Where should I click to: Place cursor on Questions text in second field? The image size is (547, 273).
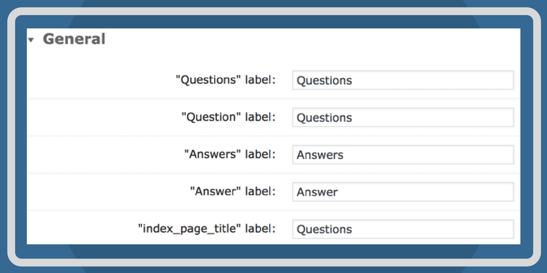[324, 118]
